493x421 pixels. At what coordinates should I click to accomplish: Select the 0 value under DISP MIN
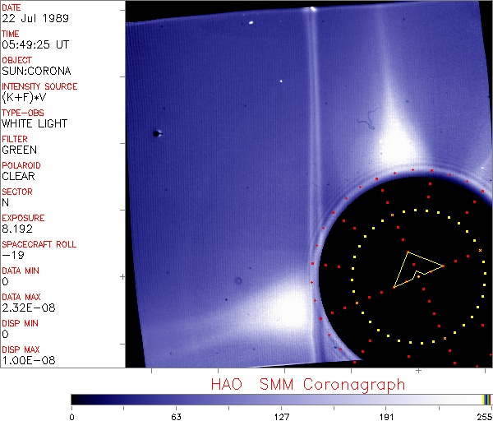[x=6, y=334]
